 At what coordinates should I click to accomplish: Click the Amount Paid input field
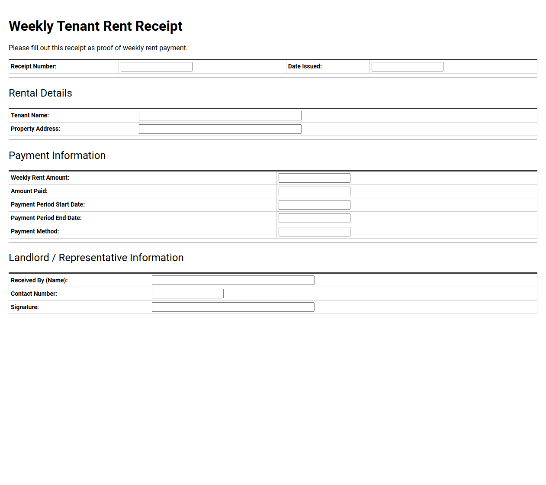(x=315, y=191)
